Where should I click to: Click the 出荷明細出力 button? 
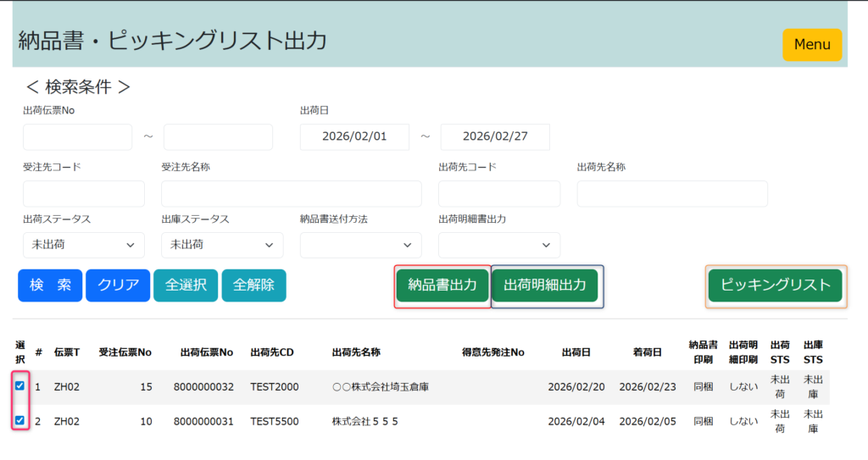544,285
